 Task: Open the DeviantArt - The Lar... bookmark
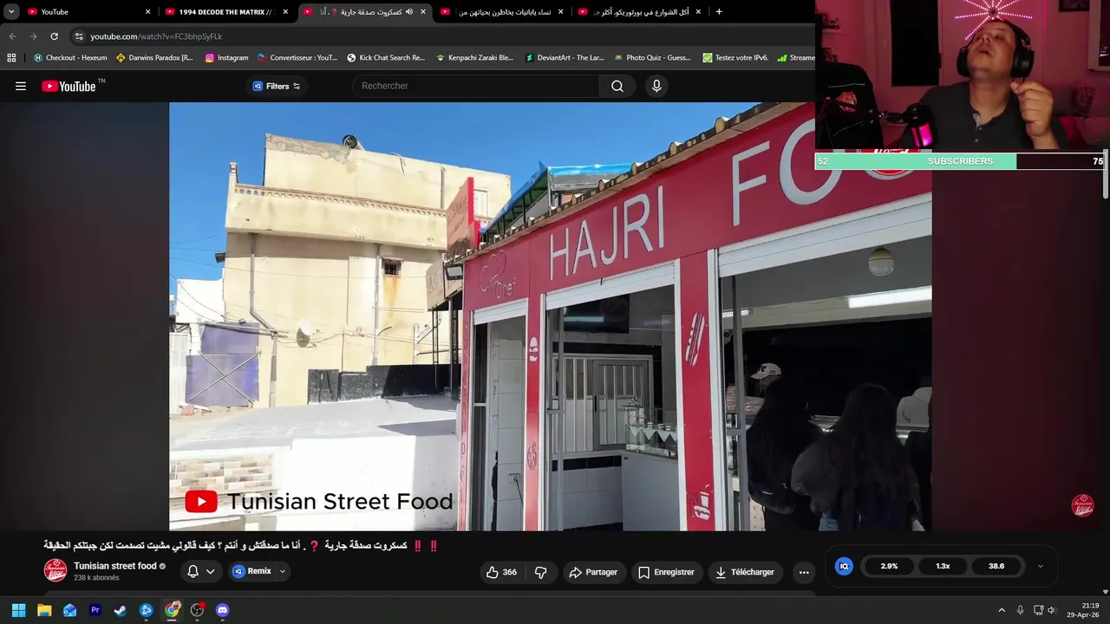(565, 57)
